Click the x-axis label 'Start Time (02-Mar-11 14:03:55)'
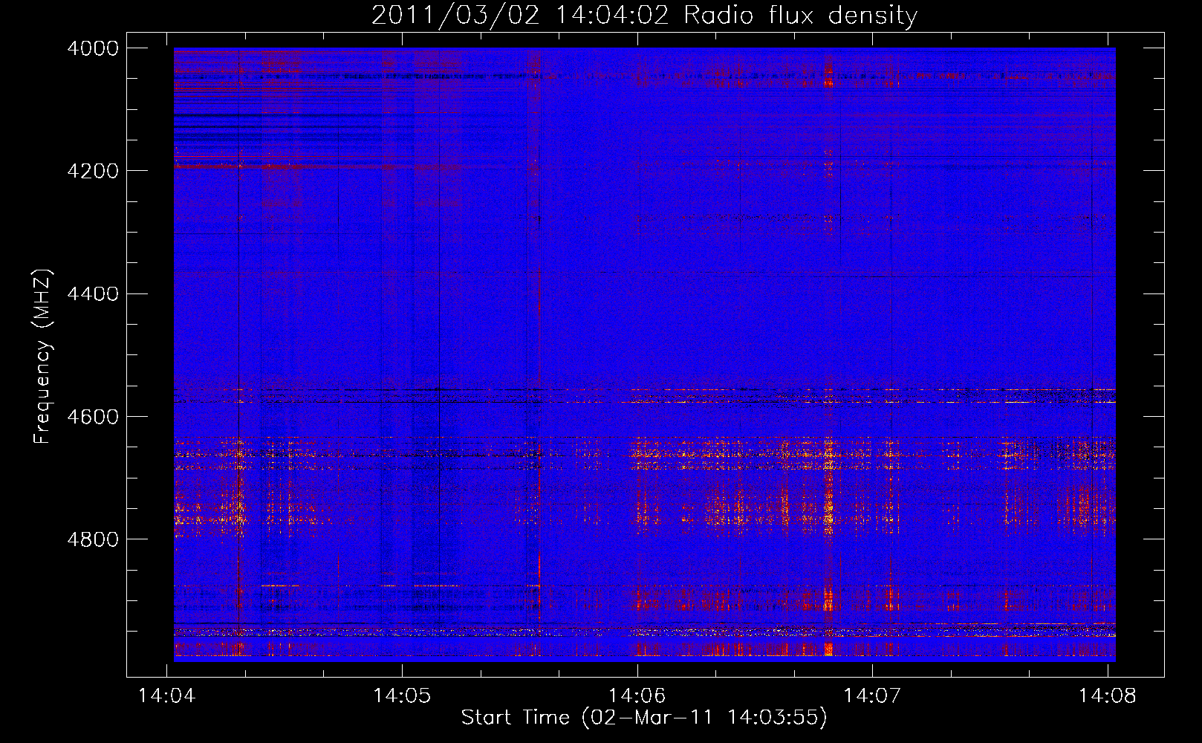 [x=644, y=718]
